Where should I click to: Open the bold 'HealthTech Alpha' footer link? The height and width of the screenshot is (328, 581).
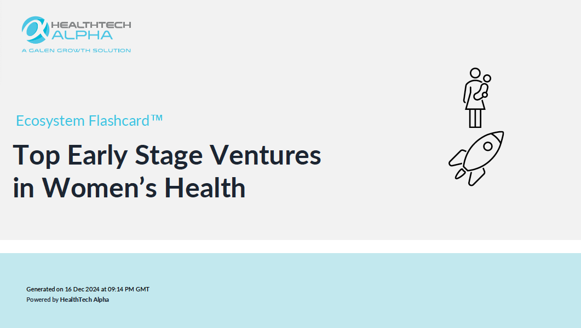84,300
